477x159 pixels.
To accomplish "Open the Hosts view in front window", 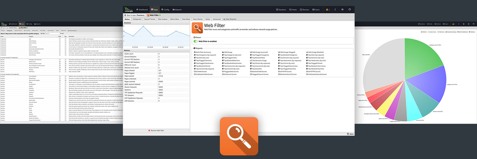I will pyautogui.click(x=293, y=10).
